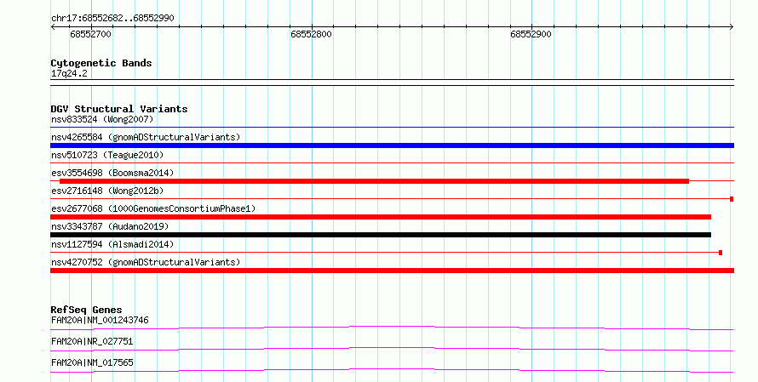Click the magenta FAM20A|NM_001243746 intron line
The width and height of the screenshot is (758, 382).
click(392, 328)
